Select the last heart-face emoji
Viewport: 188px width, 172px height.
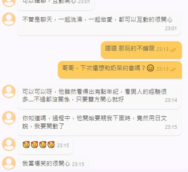[51, 144]
